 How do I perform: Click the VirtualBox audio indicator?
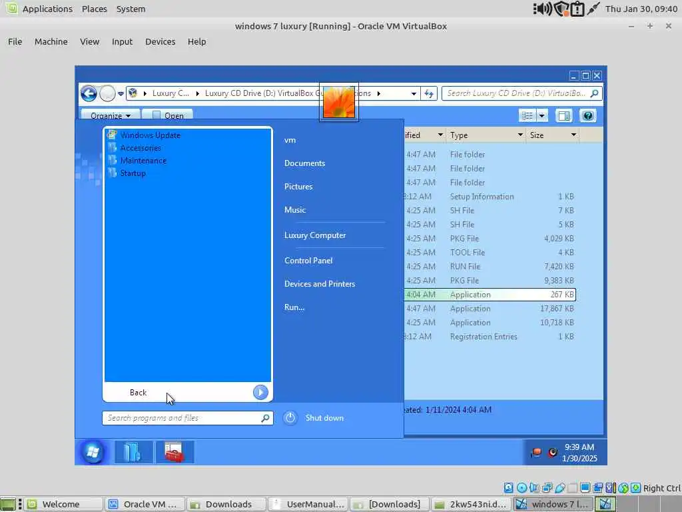click(x=534, y=488)
